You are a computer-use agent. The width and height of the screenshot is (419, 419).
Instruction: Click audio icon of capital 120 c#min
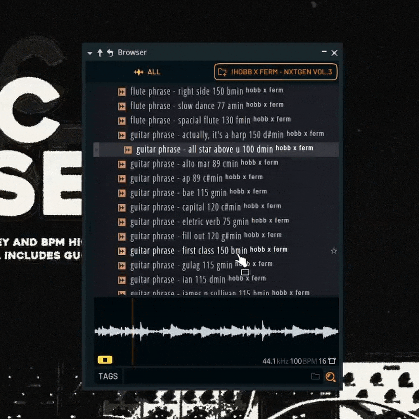pyautogui.click(x=122, y=208)
